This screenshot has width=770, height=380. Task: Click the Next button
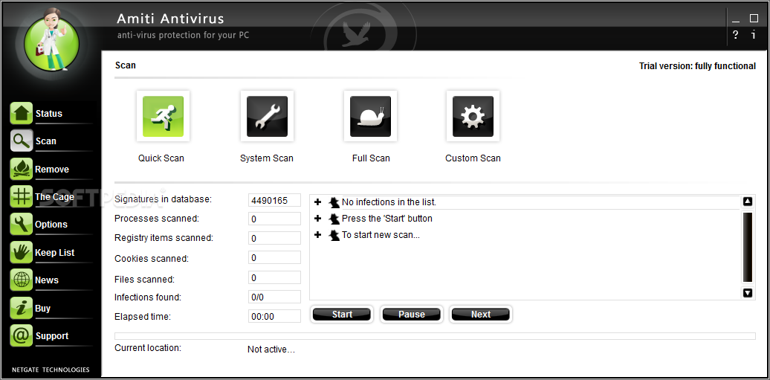[481, 315]
